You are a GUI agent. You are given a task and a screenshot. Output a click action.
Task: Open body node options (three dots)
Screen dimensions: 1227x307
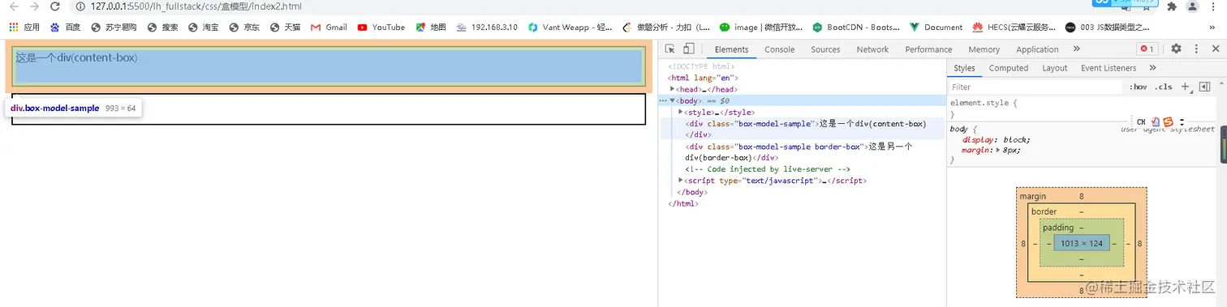click(x=663, y=100)
